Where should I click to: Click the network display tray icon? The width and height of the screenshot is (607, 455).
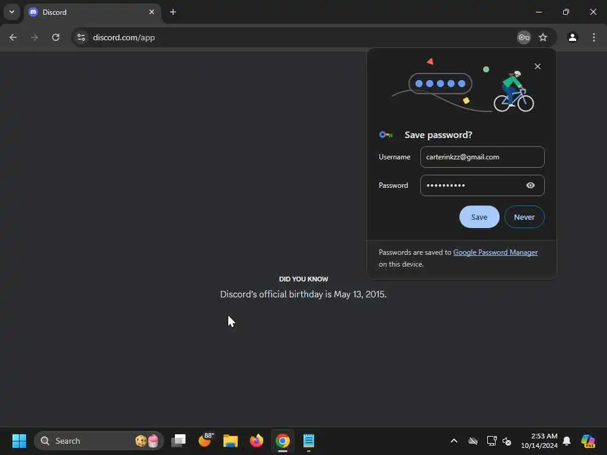pos(491,441)
